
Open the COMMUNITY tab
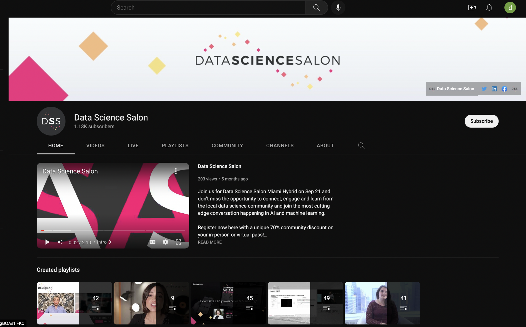(x=227, y=146)
